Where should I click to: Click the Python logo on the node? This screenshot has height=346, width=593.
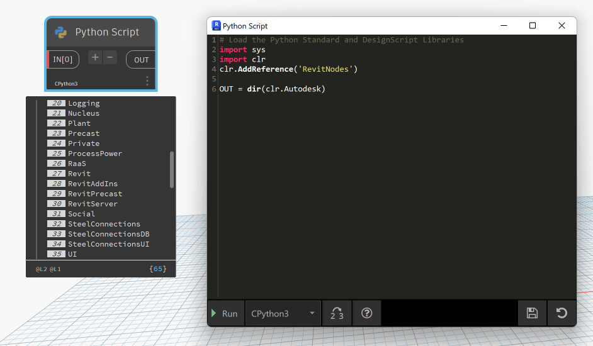pyautogui.click(x=61, y=33)
